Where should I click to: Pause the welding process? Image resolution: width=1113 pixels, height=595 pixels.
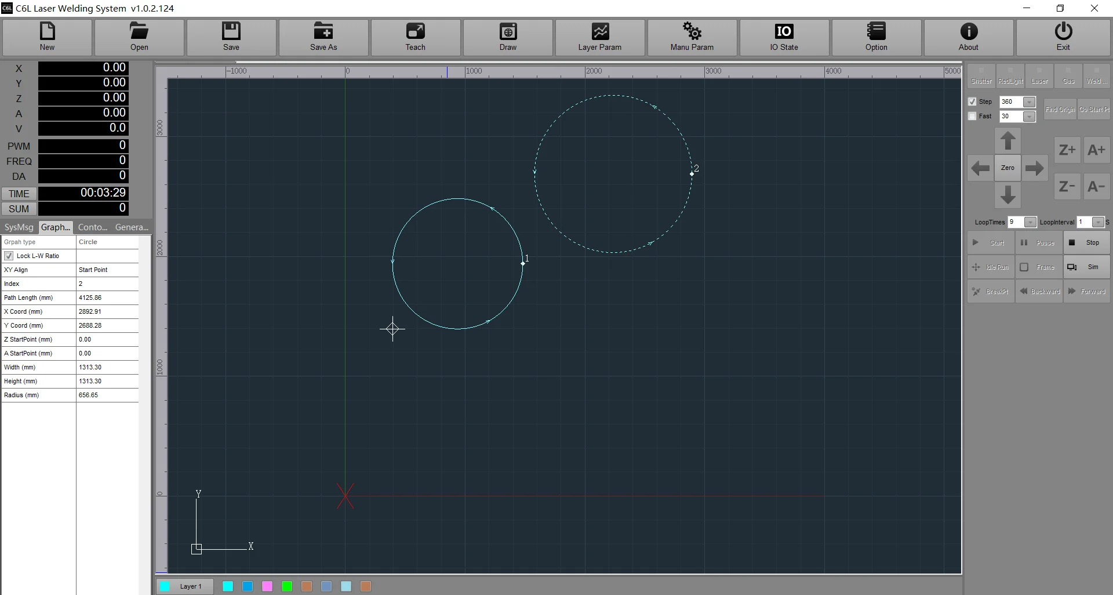point(1039,242)
